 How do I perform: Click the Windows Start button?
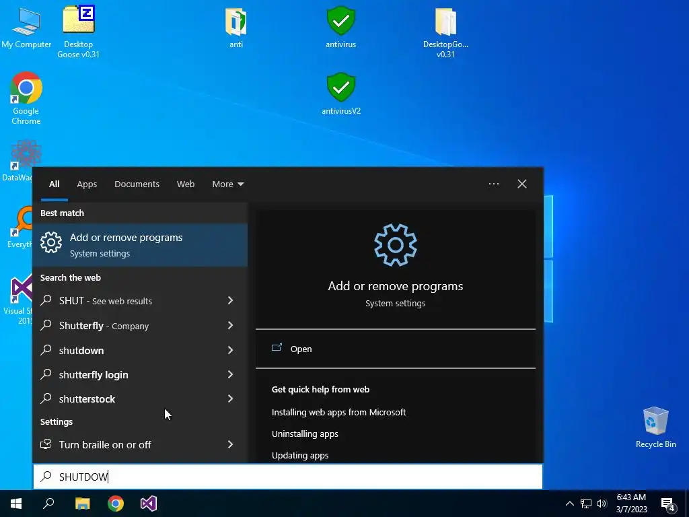click(16, 504)
